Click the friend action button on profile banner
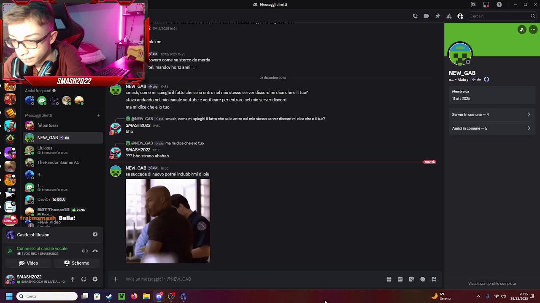The width and height of the screenshot is (540, 303). point(522,29)
